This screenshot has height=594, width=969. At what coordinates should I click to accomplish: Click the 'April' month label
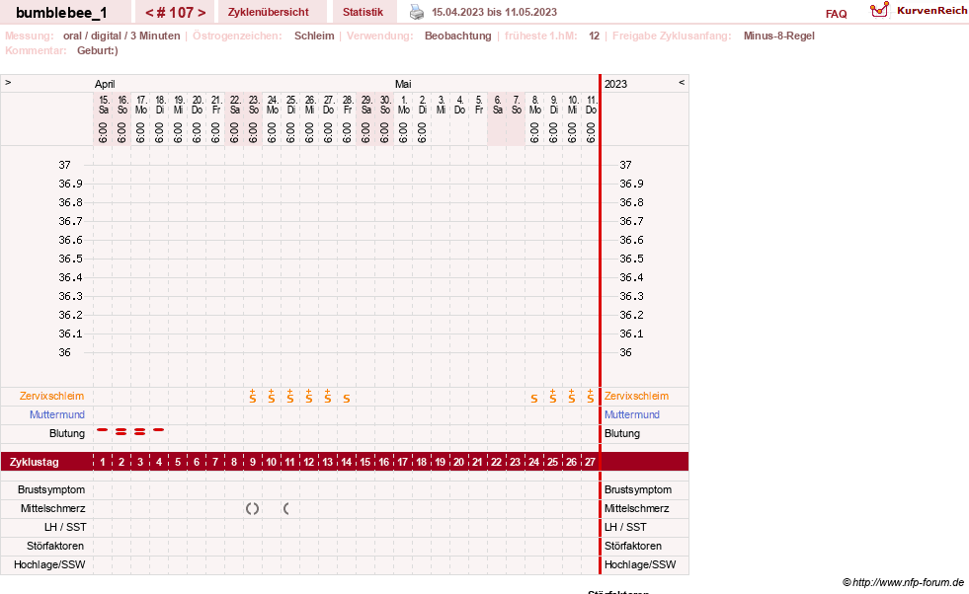point(105,84)
